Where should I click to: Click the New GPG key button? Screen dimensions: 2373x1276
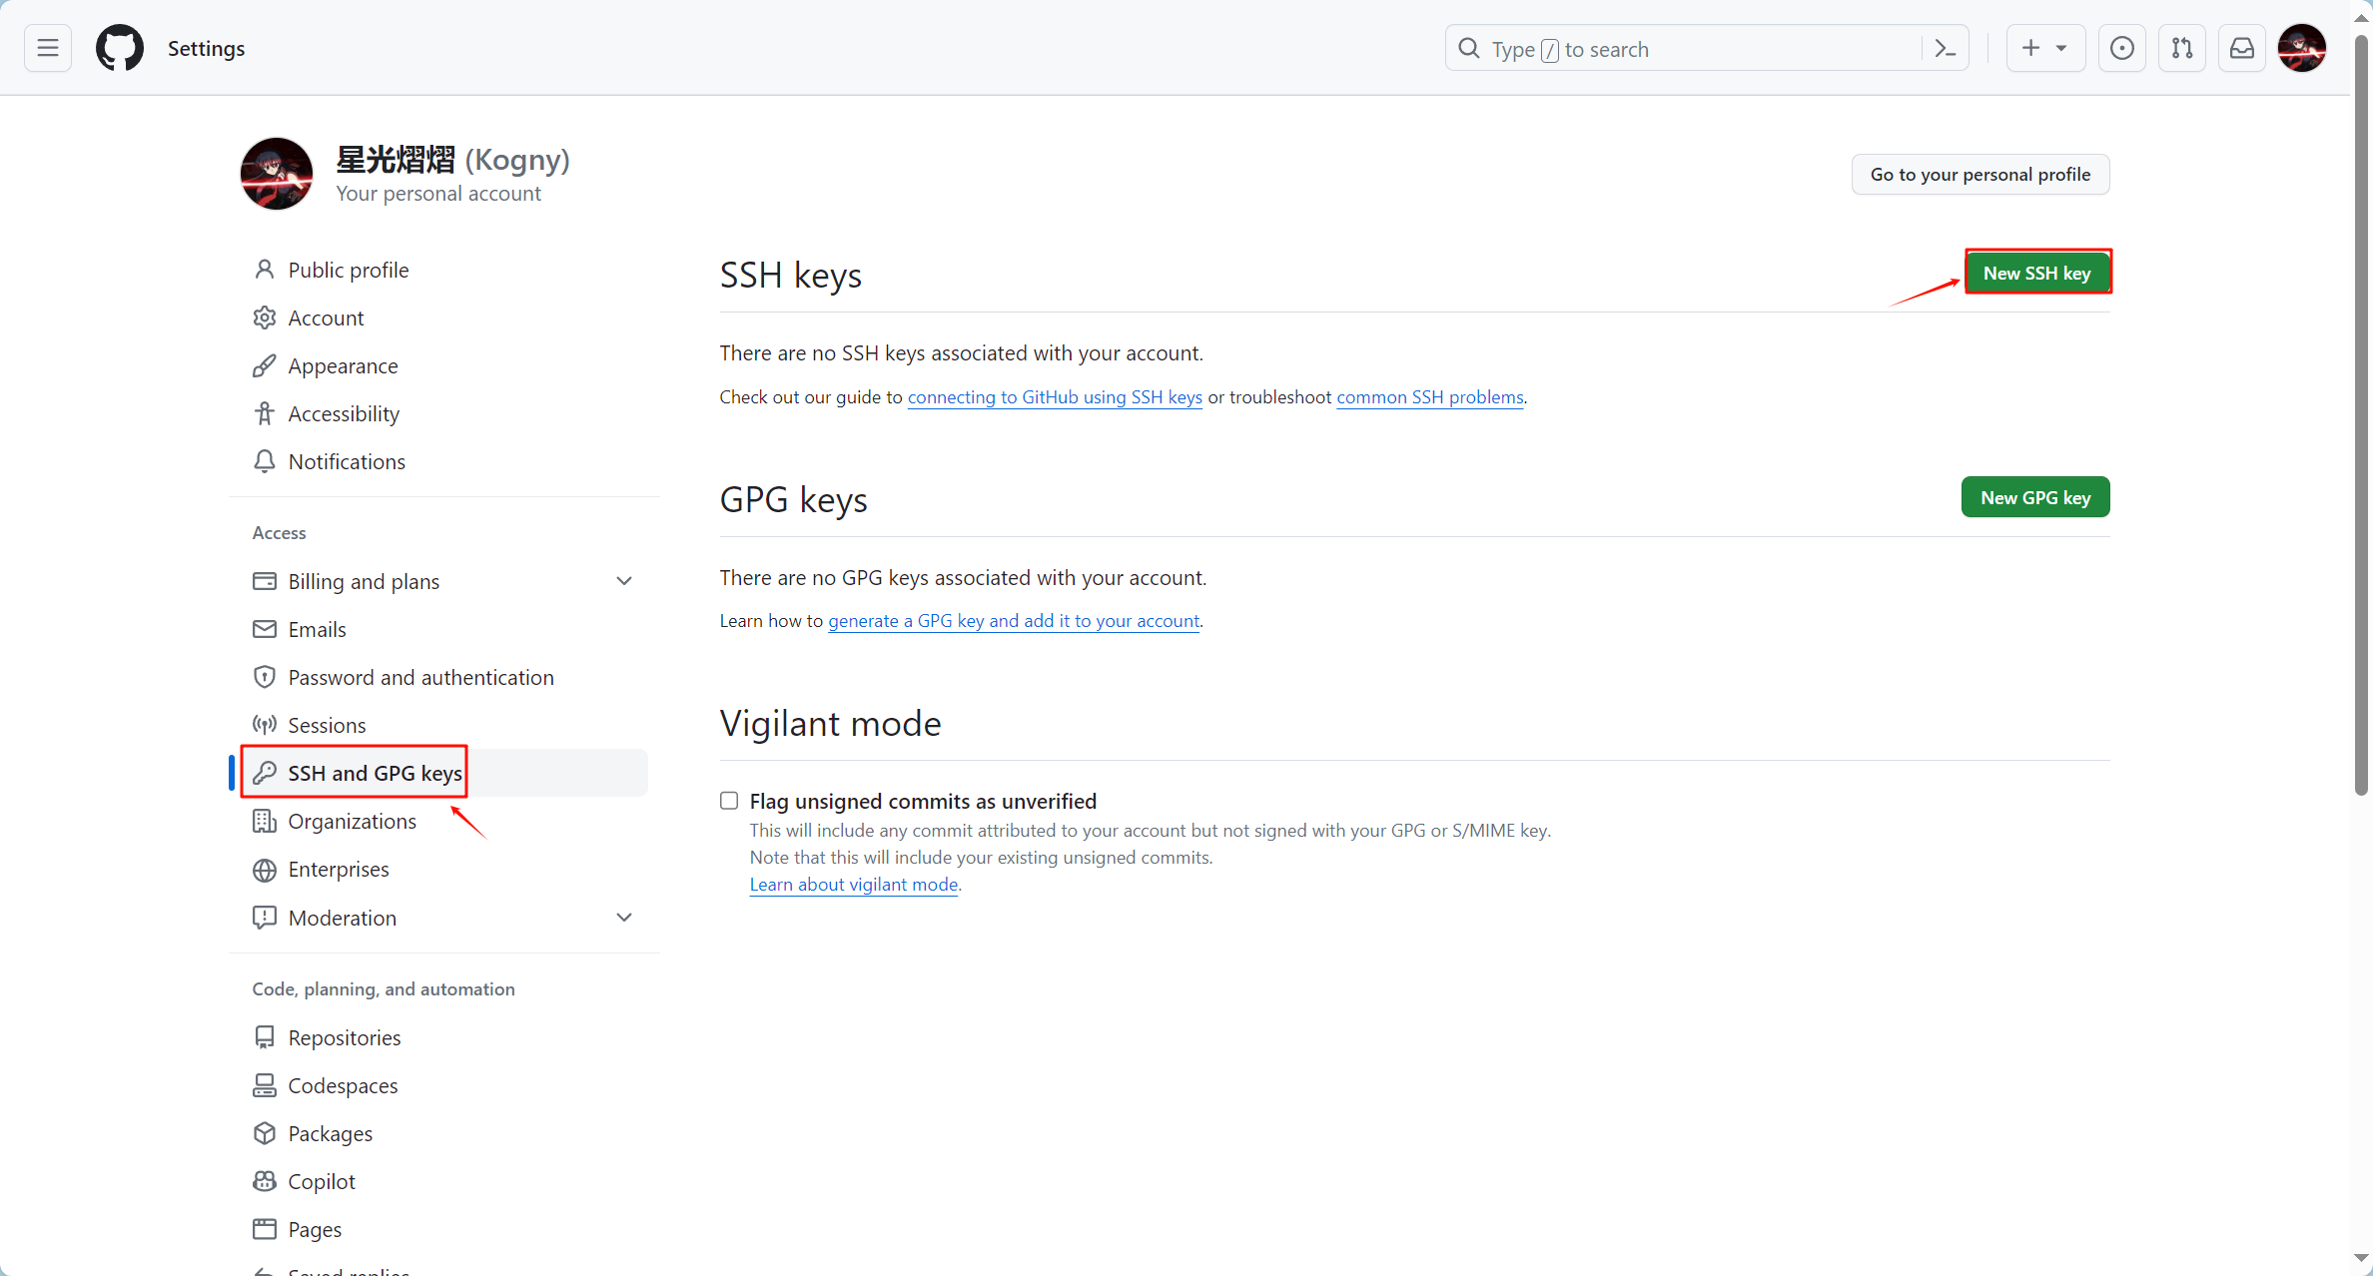[2034, 497]
